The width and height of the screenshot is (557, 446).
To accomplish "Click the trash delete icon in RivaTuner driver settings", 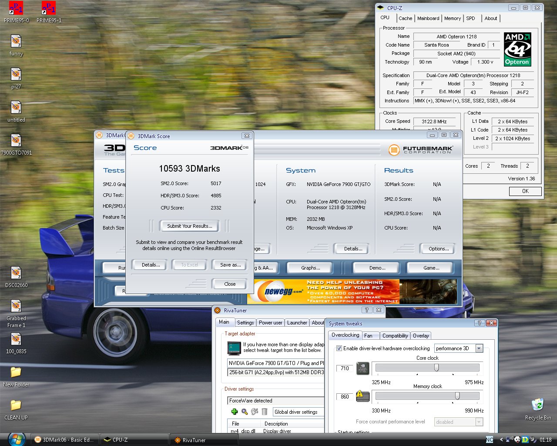I will tap(265, 412).
